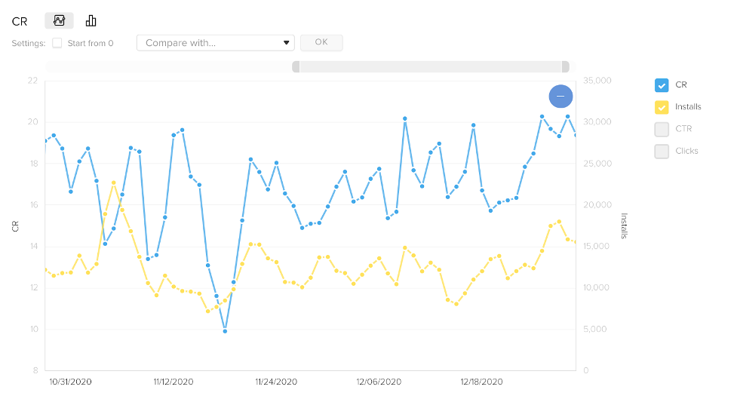
Task: Click the range slider selected bar
Action: click(431, 66)
